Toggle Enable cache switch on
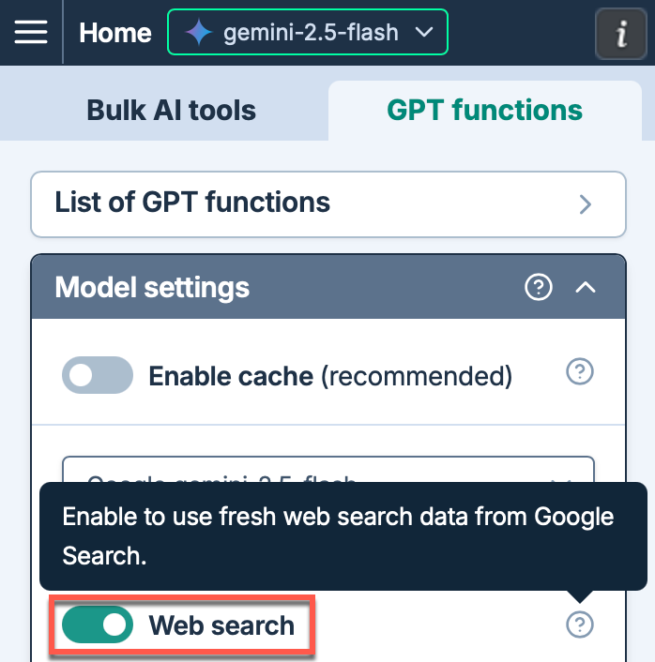Screen dimensions: 655x662 98,375
